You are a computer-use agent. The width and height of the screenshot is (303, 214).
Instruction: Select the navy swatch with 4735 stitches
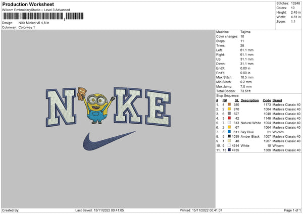pyautogui.click(x=229, y=150)
